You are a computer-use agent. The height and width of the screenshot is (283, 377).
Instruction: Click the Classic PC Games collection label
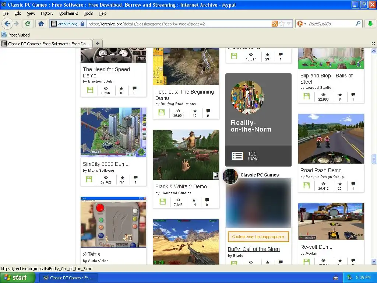click(x=260, y=175)
